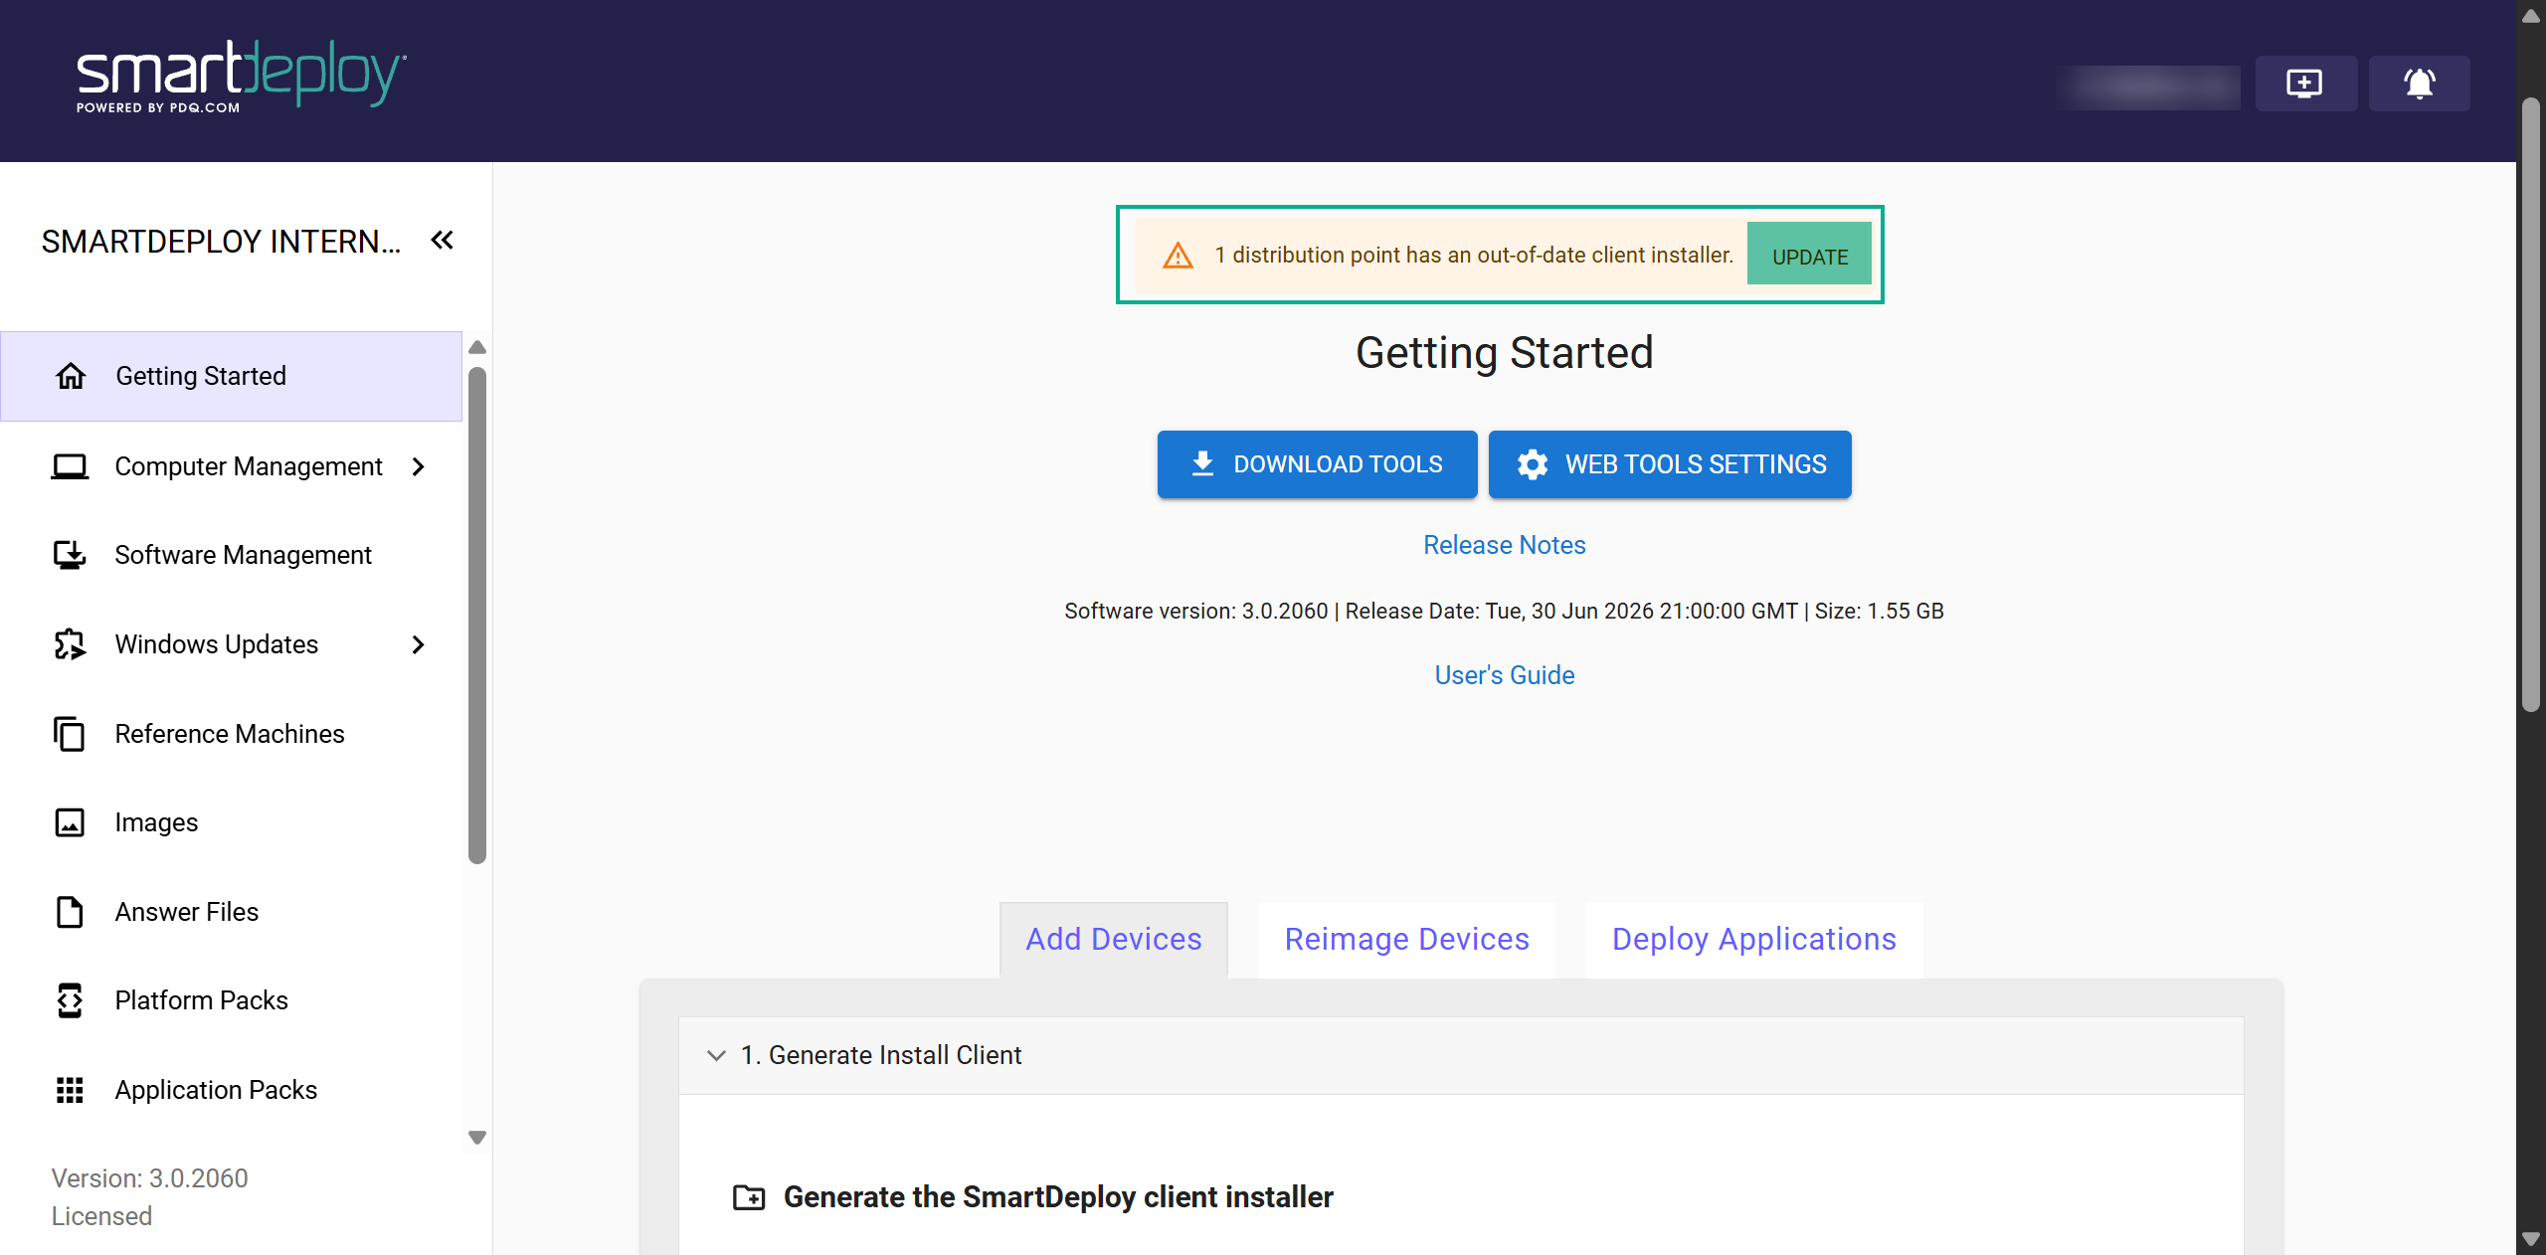
Task: Click the Reference Machines copy icon
Action: [70, 734]
